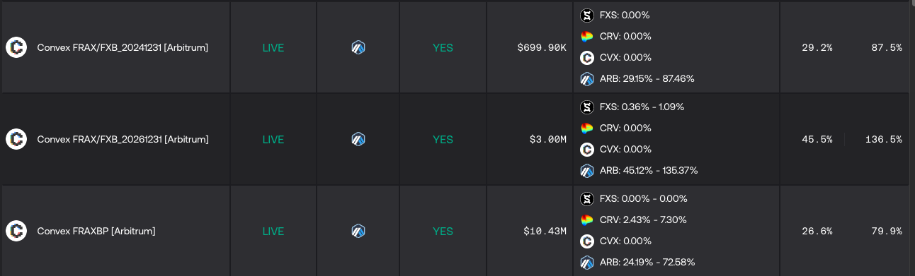The image size is (915, 276).
Task: Click the Arbitrum chain icon in FRAXBP row
Action: [x=358, y=231]
